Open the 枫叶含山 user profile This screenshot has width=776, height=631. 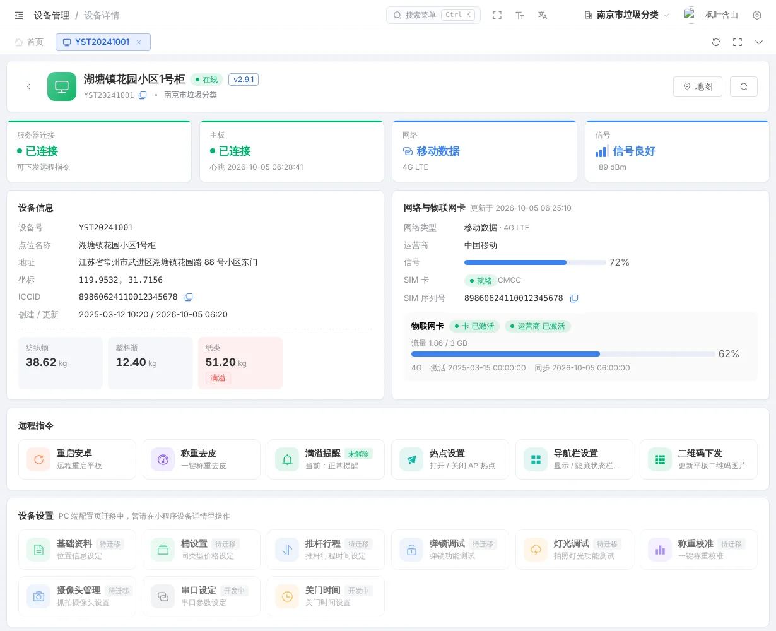[710, 15]
